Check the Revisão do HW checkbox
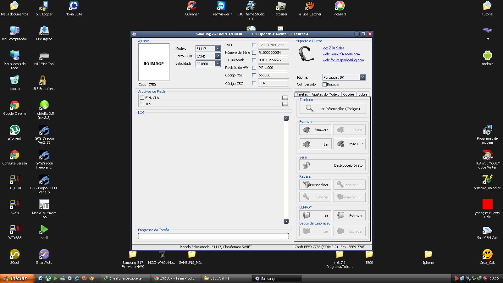The image size is (503, 283). pyautogui.click(x=254, y=68)
